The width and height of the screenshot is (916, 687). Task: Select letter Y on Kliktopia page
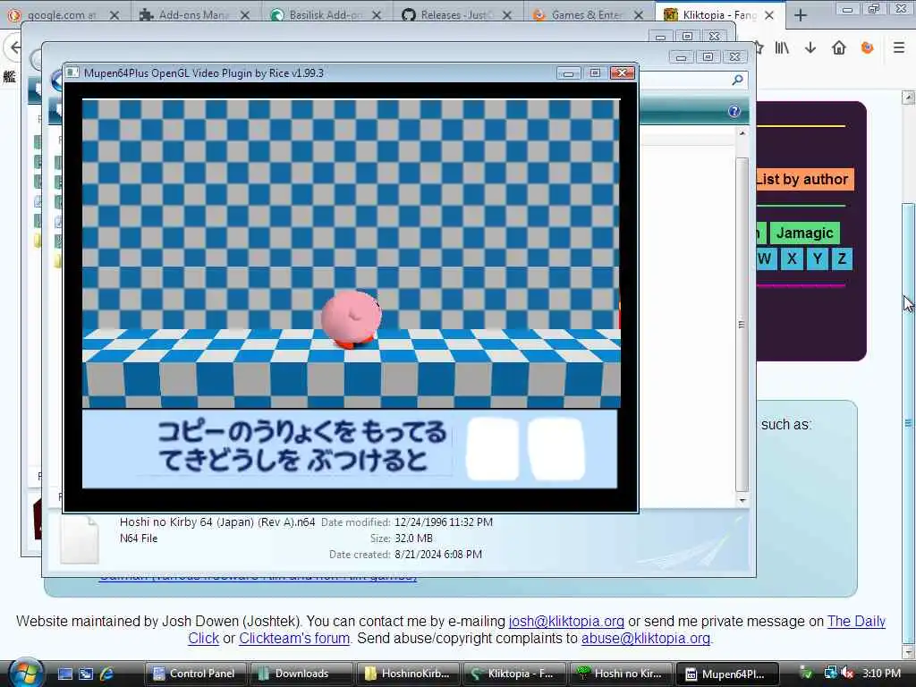[x=818, y=259]
